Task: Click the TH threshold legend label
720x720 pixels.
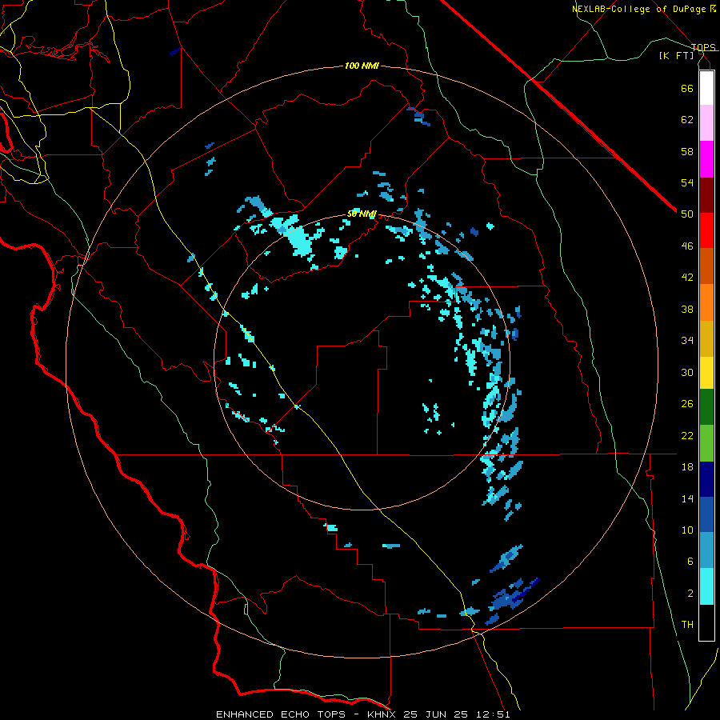Action: click(687, 625)
